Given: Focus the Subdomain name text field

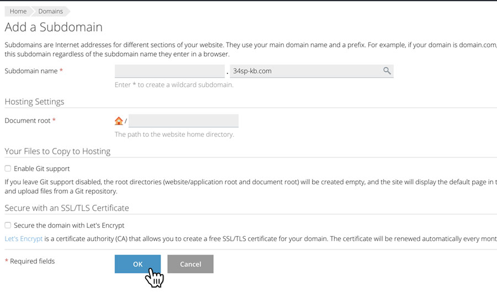Looking at the screenshot, I should 170,71.
